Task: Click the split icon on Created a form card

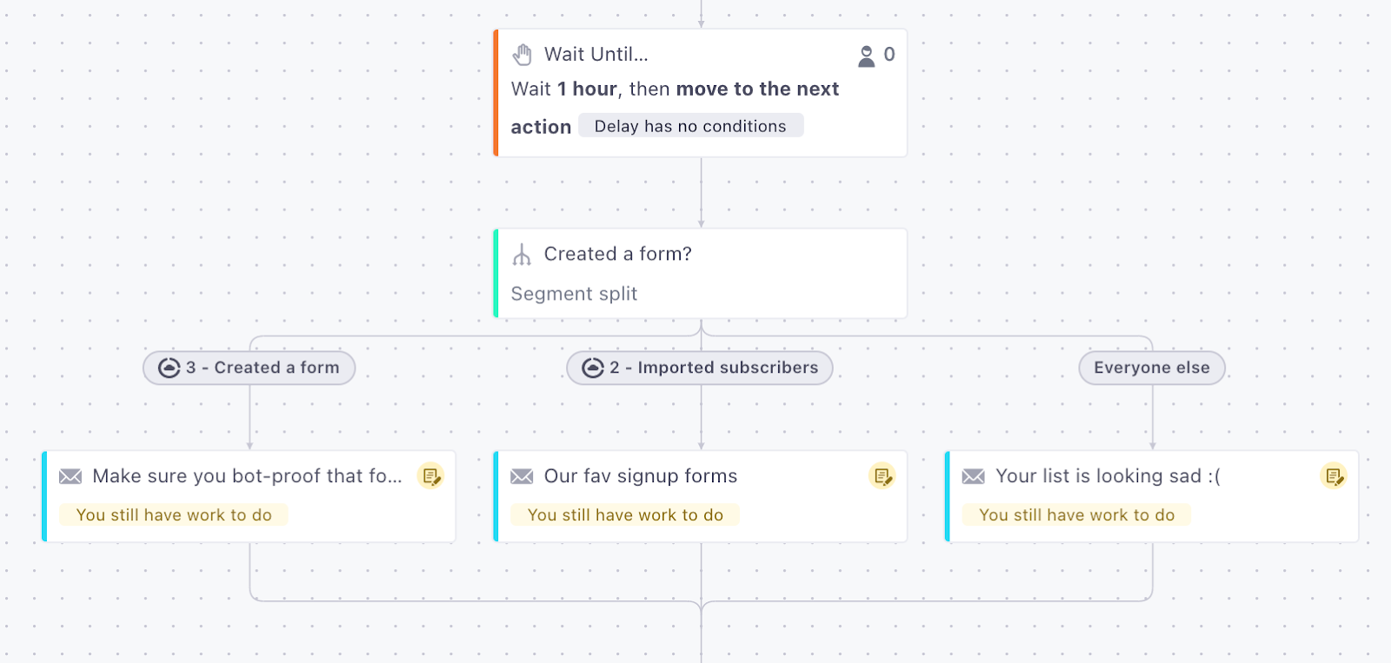Action: [x=522, y=255]
